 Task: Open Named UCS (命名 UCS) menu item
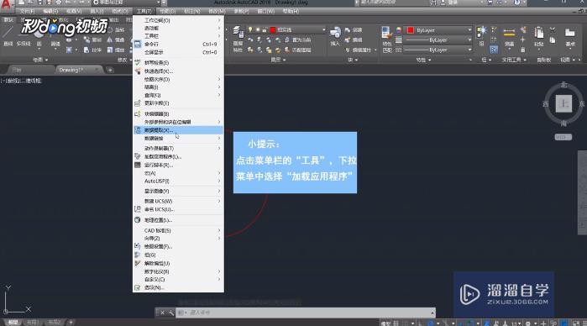(179, 209)
